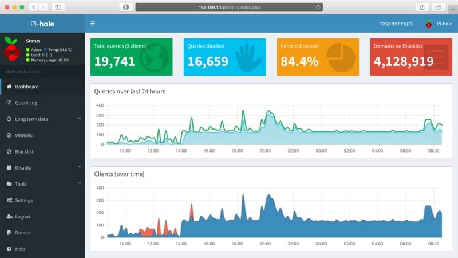Click the Disable stop-square icon

click(x=9, y=167)
